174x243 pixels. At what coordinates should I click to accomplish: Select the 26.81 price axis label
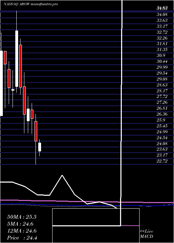point(162,108)
